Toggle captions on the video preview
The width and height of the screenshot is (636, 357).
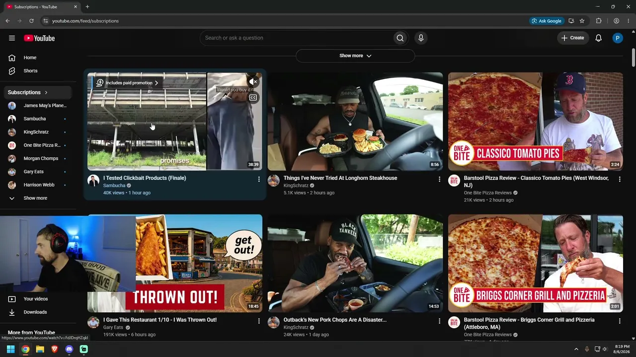coord(253,98)
